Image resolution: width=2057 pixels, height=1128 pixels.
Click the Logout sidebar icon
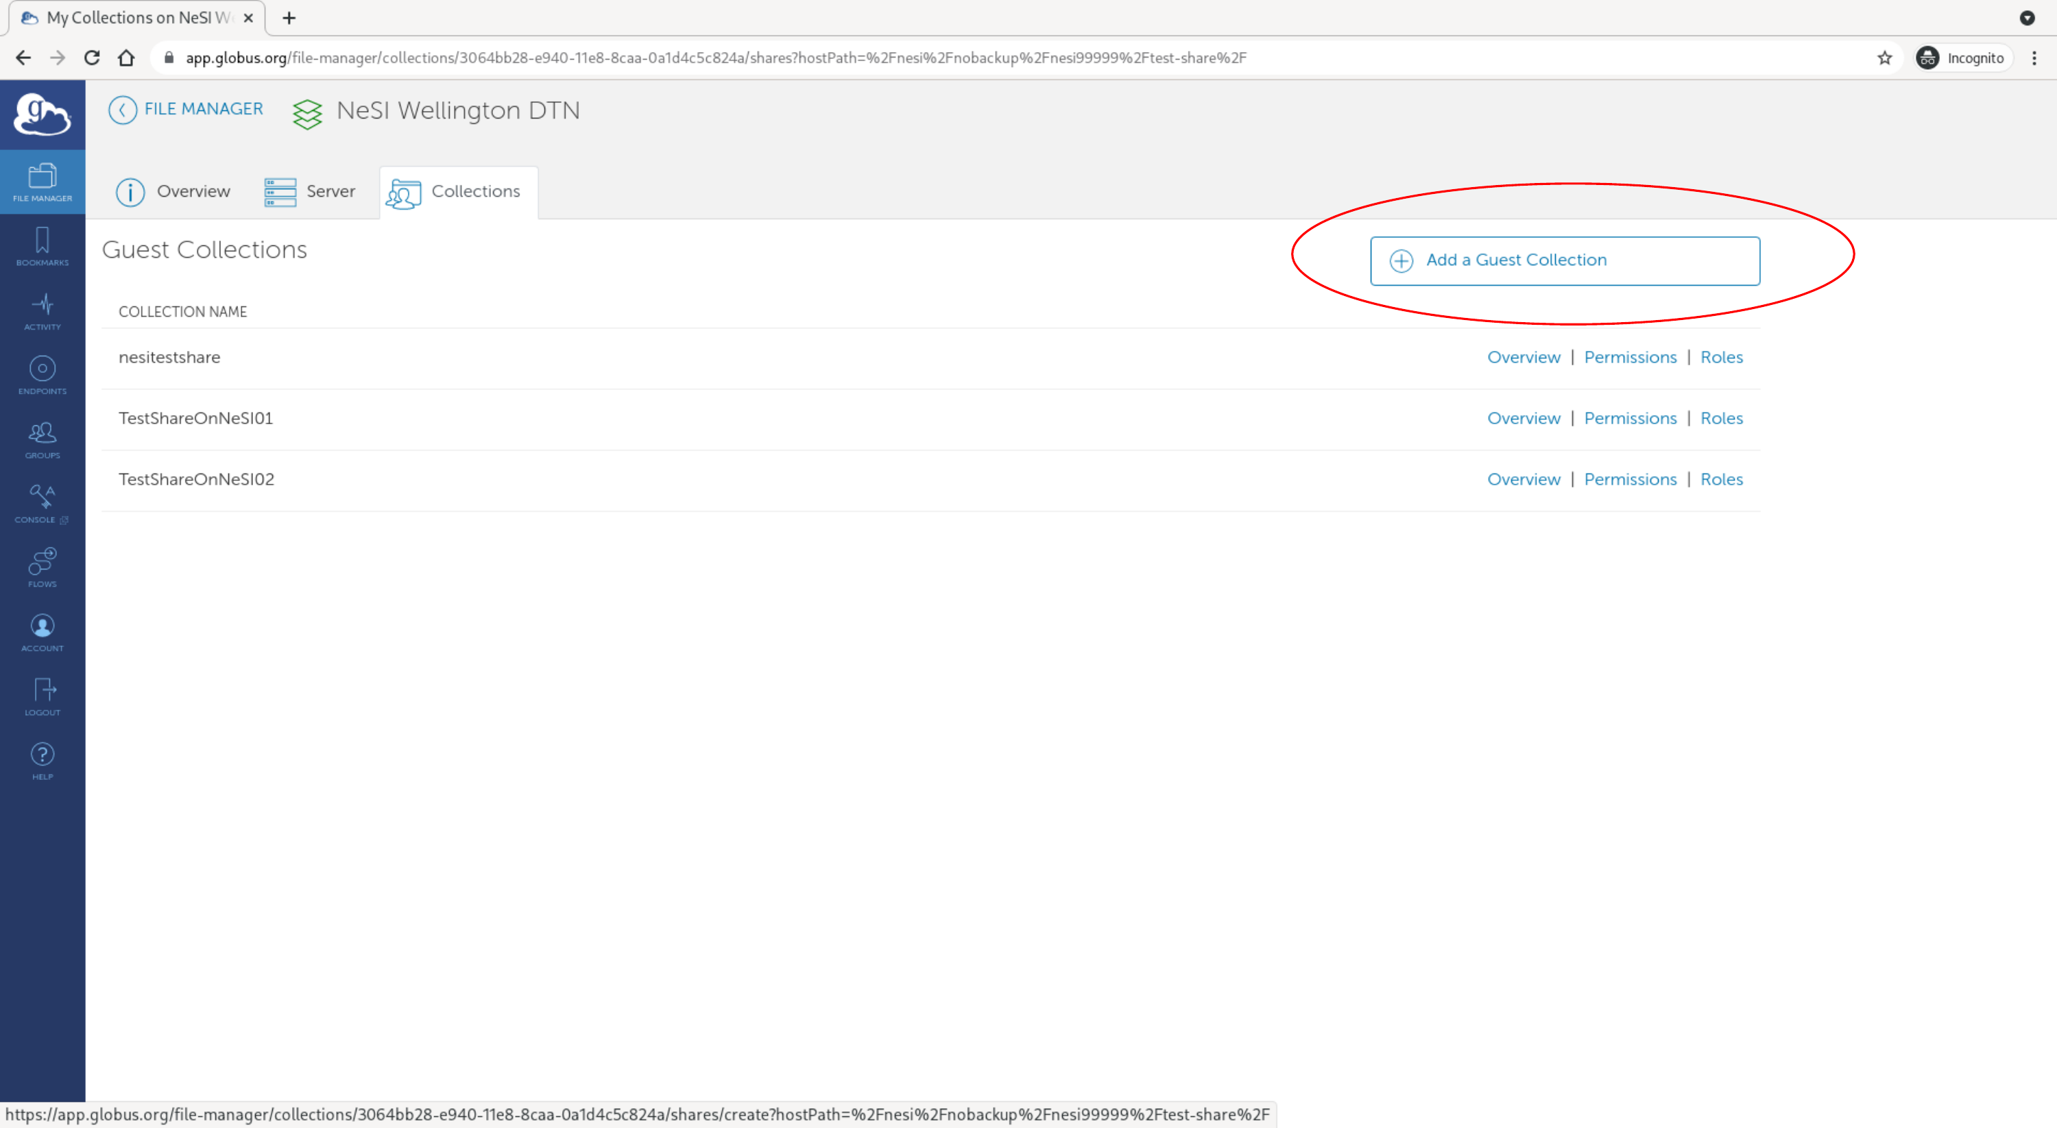pos(43,696)
